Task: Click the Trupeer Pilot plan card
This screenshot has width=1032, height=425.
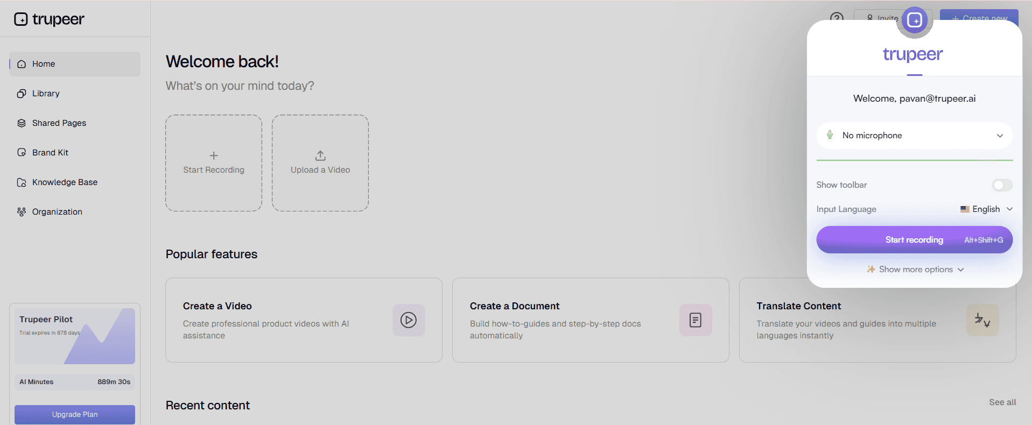Action: click(x=75, y=336)
